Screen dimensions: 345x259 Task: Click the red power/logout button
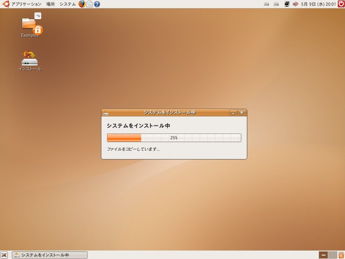pyautogui.click(x=341, y=4)
